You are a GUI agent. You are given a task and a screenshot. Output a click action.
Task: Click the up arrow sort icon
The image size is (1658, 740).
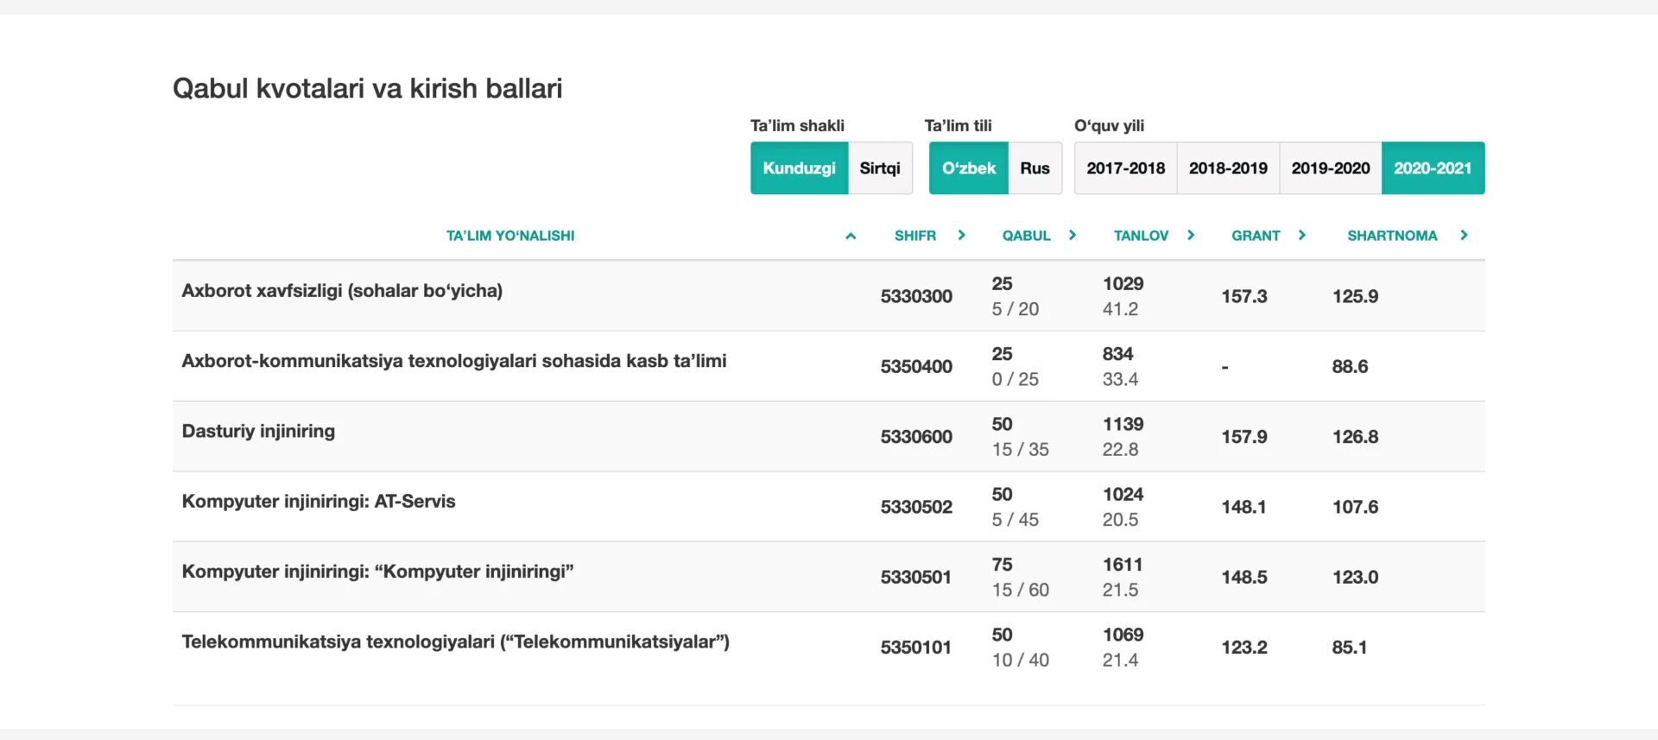coord(851,236)
